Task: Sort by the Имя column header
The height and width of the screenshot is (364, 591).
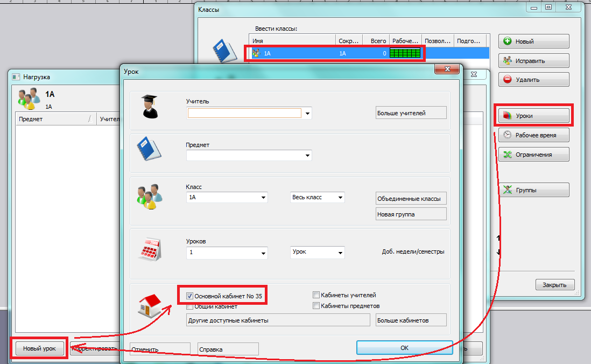Action: 291,41
